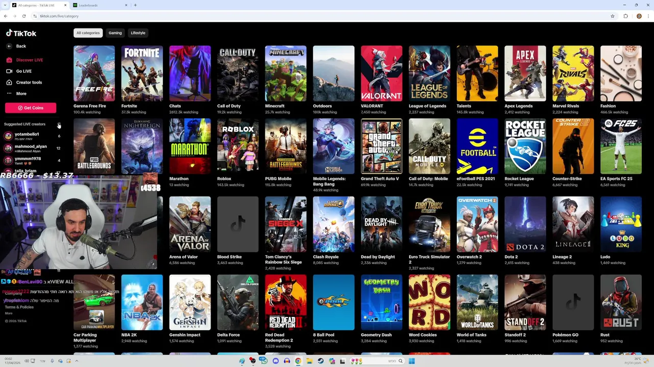
Task: Open the Apex Legends category
Action: 525,73
